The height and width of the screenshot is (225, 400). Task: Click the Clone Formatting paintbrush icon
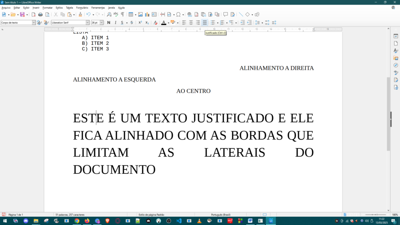click(80, 14)
